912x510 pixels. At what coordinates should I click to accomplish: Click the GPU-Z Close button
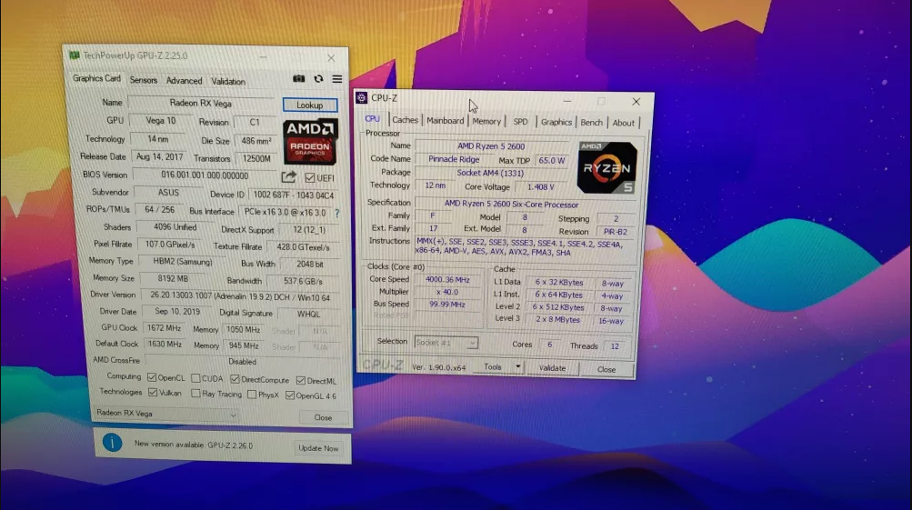(x=323, y=417)
